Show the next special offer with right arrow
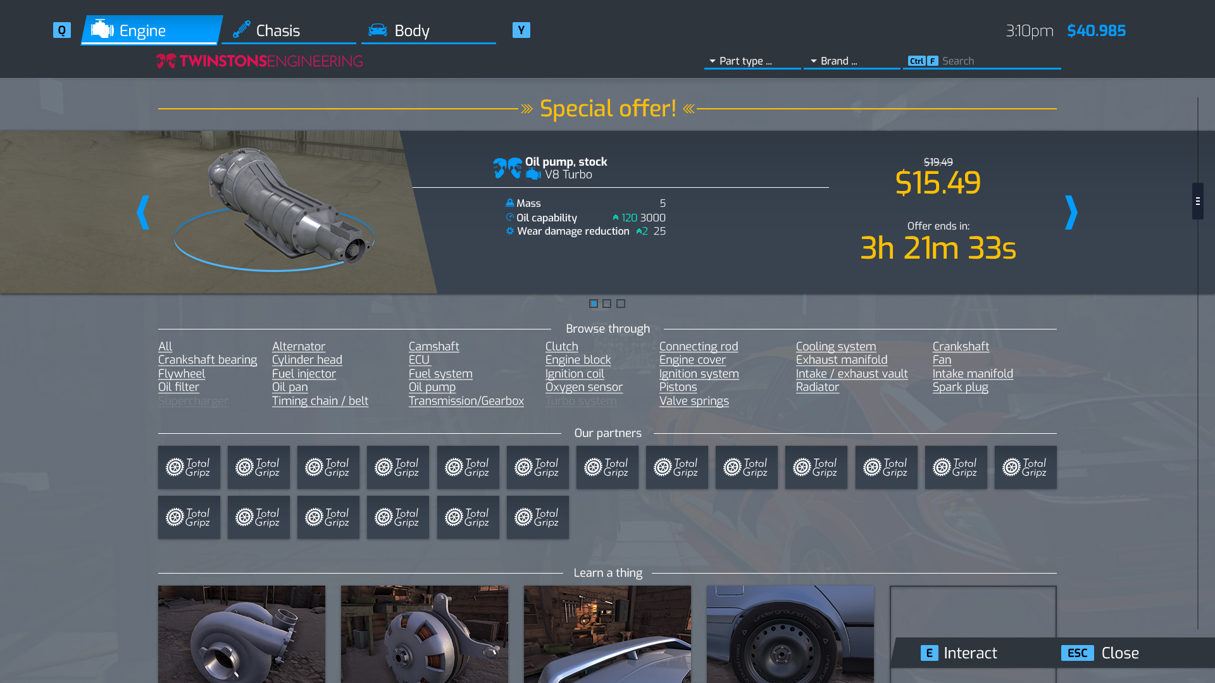 [x=1071, y=212]
